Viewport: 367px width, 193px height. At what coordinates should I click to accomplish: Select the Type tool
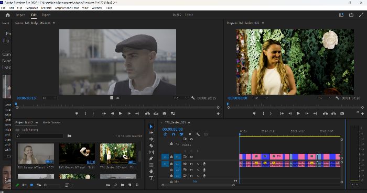(x=151, y=178)
